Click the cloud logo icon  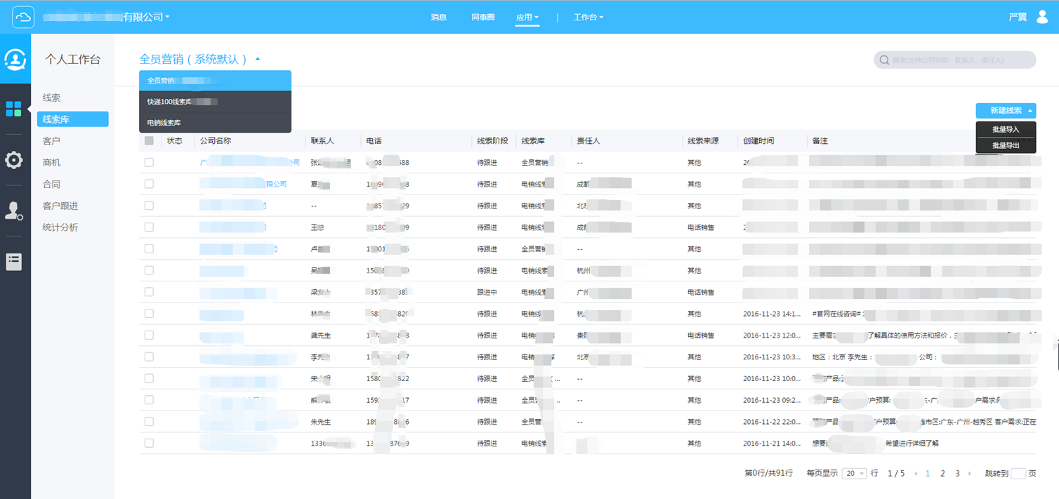click(x=23, y=17)
